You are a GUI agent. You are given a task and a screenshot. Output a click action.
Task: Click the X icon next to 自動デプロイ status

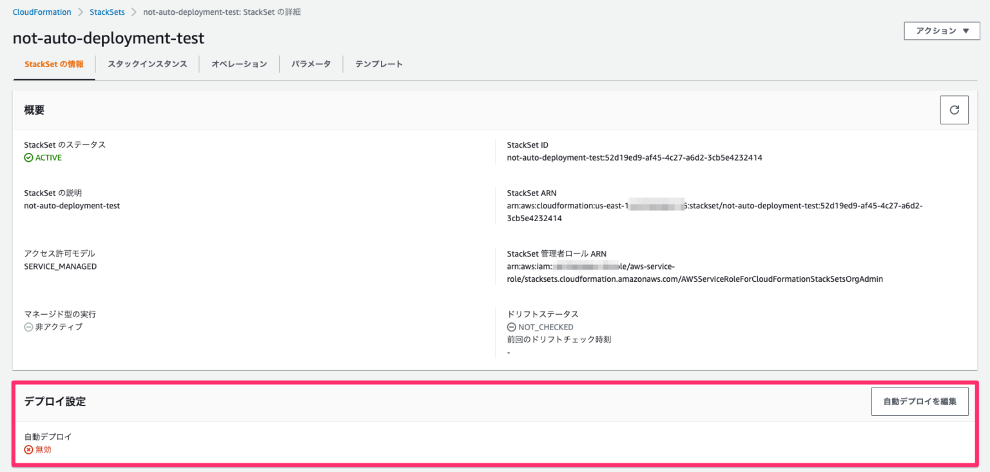29,449
